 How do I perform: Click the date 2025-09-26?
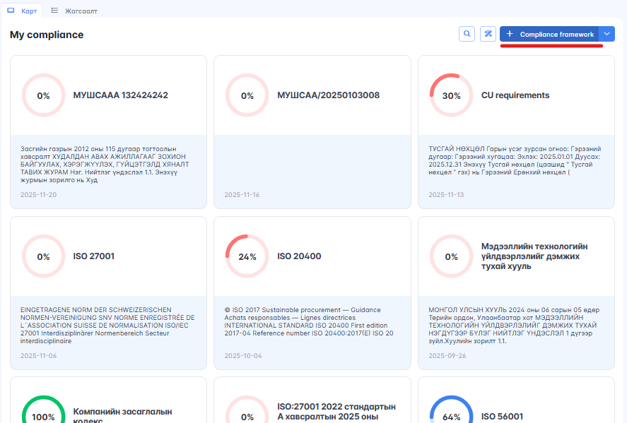pos(447,355)
